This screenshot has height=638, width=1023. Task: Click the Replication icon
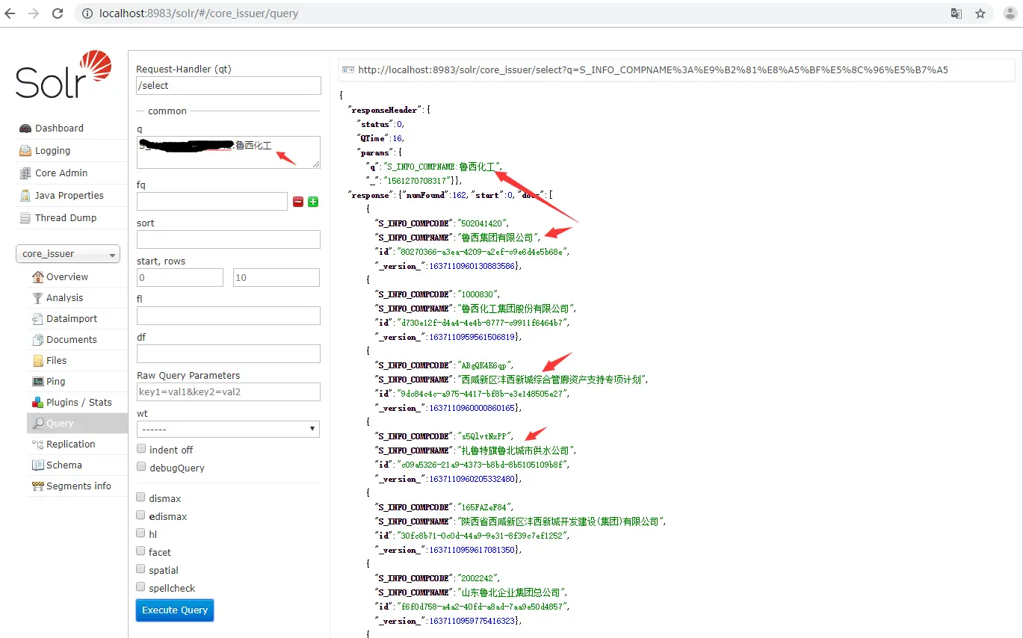37,445
